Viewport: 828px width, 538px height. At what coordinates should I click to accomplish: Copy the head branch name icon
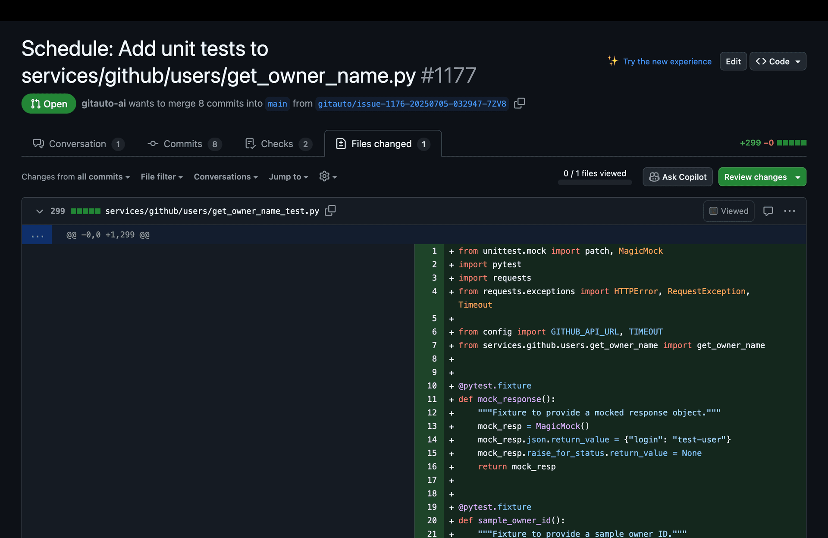pyautogui.click(x=520, y=104)
